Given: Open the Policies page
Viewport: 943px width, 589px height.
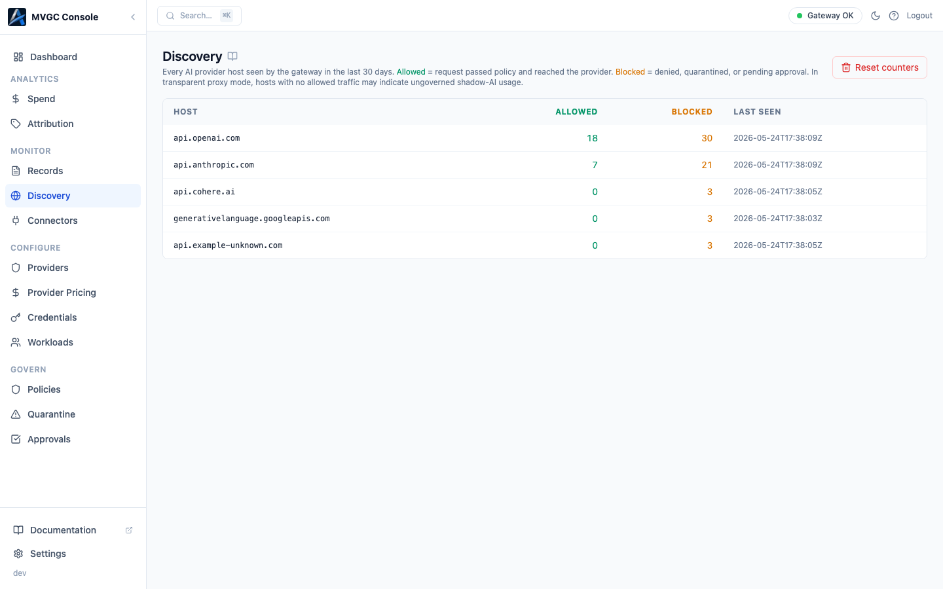Looking at the screenshot, I should pos(73,389).
